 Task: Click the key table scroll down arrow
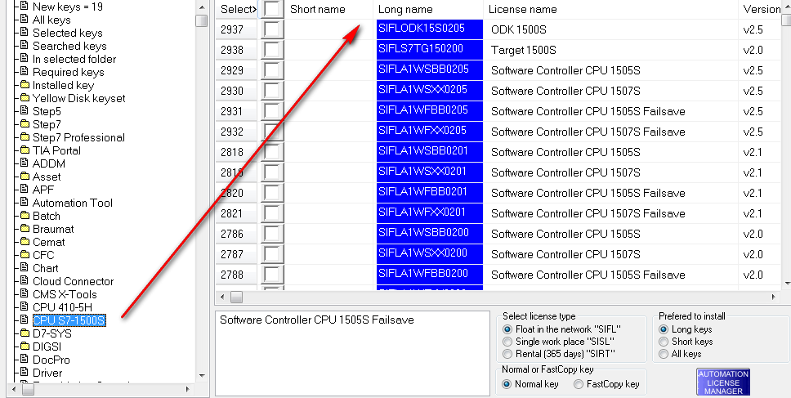click(786, 284)
